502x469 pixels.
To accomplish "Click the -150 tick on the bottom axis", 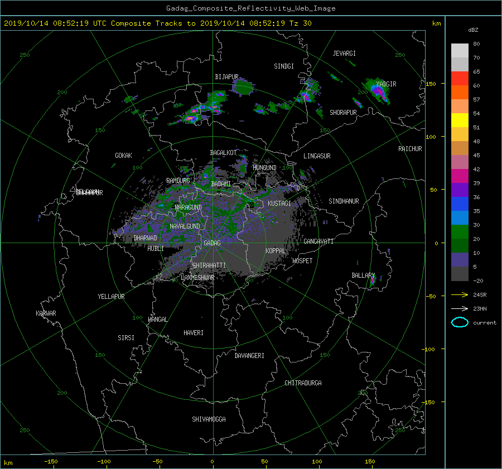I will coord(51,461).
